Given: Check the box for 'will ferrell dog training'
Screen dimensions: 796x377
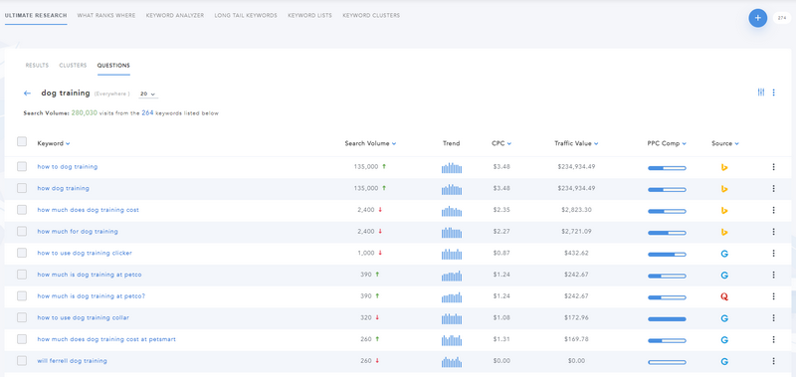Looking at the screenshot, I should (22, 361).
